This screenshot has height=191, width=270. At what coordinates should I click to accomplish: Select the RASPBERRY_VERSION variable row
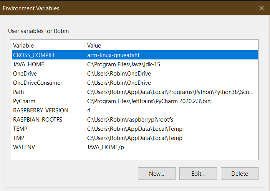(x=135, y=110)
